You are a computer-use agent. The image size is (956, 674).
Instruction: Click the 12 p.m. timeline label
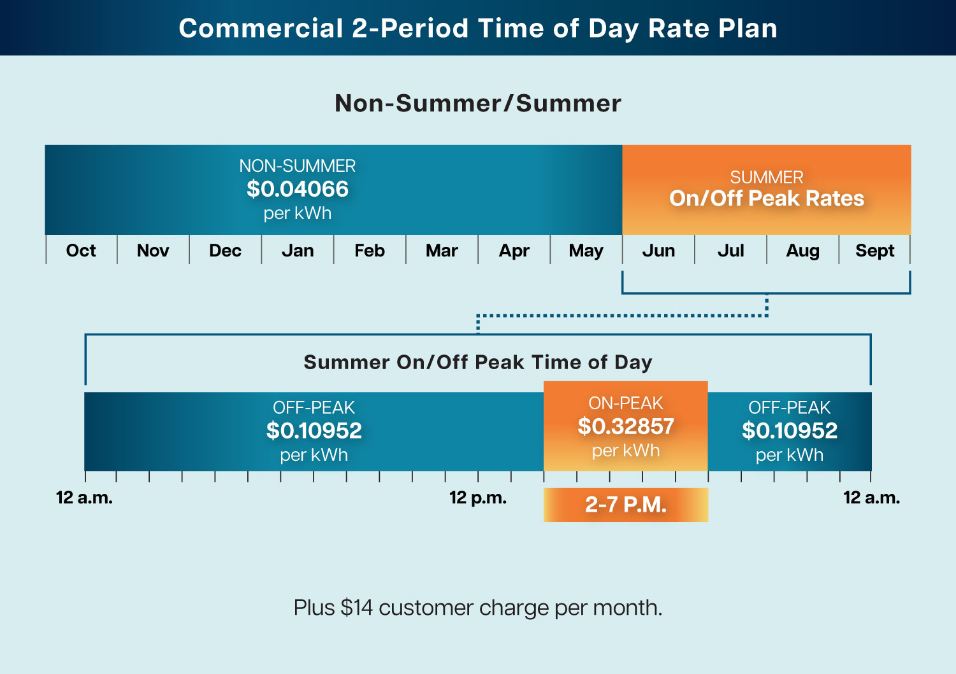(478, 498)
